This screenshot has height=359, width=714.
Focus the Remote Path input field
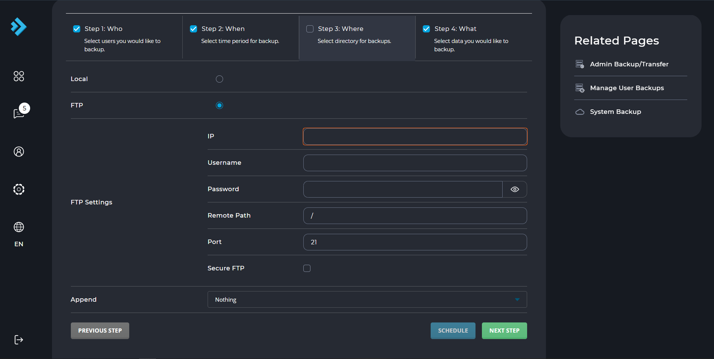(415, 216)
